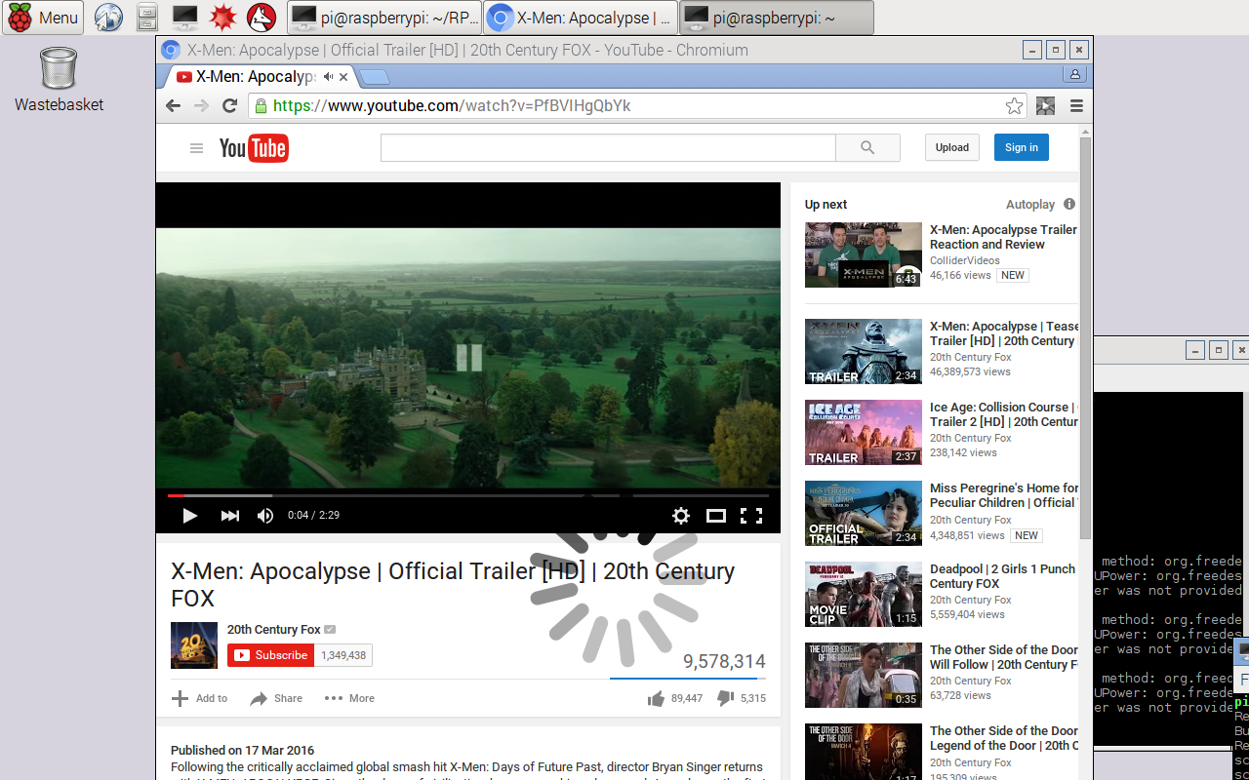This screenshot has height=780, width=1249.
Task: Subscribe to 20th Century Fox
Action: tap(270, 655)
